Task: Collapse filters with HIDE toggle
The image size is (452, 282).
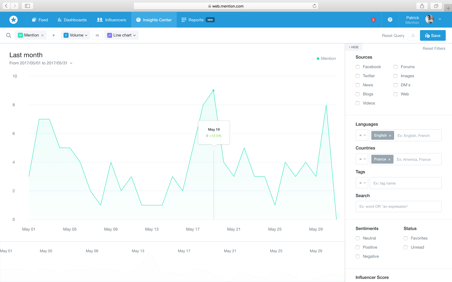Action: coord(354,47)
